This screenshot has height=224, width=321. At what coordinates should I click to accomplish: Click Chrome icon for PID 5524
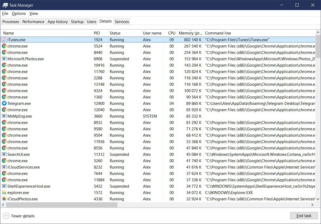(x=4, y=46)
